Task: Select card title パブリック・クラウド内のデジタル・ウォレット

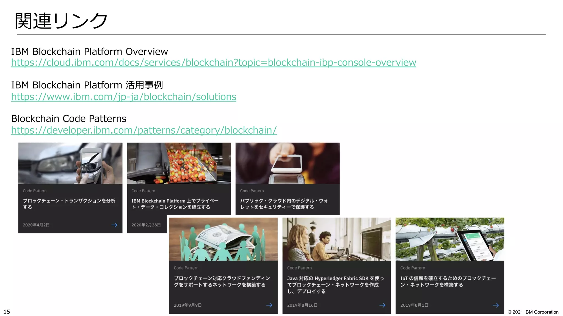Action: 284,204
